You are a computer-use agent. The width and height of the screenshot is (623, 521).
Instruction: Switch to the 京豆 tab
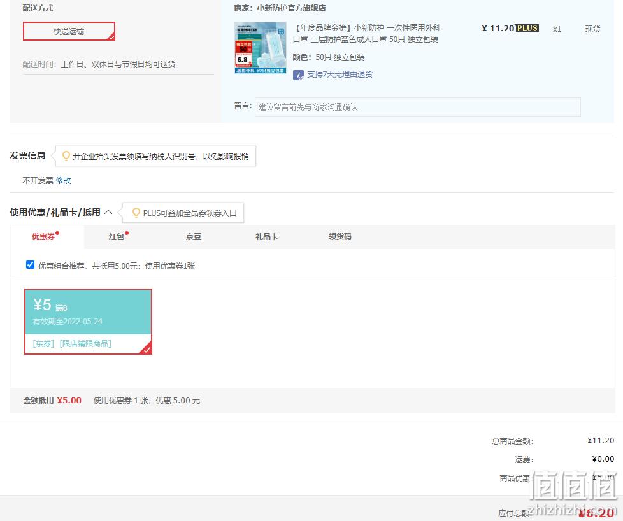pyautogui.click(x=194, y=236)
